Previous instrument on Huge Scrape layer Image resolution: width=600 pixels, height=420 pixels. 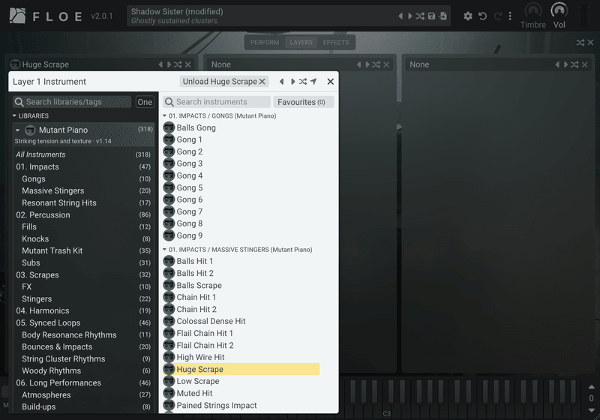click(x=160, y=64)
